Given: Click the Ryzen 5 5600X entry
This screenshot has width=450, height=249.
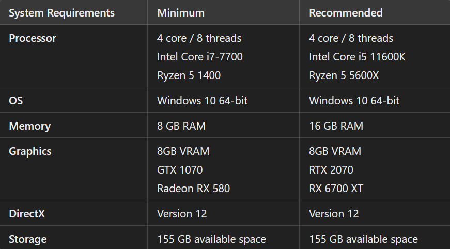Looking at the screenshot, I should [344, 75].
